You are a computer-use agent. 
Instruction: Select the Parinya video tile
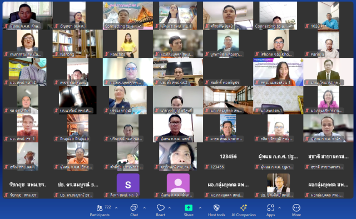(x=328, y=43)
